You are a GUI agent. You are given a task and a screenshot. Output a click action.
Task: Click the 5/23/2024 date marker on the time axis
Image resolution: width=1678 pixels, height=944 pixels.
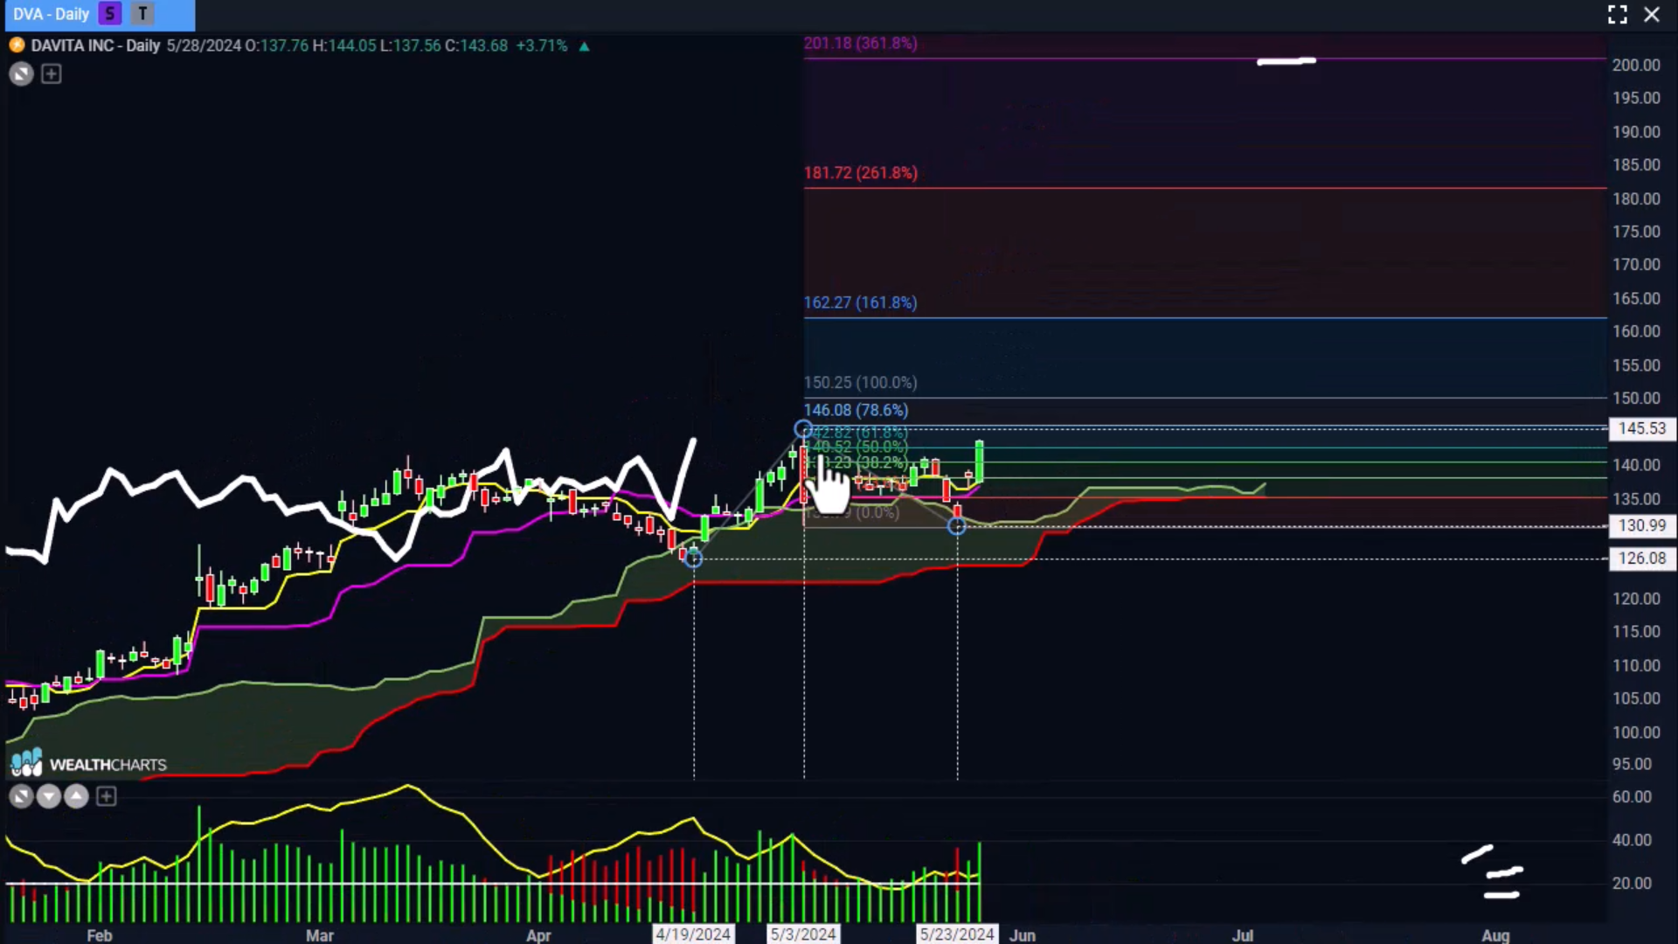957,934
